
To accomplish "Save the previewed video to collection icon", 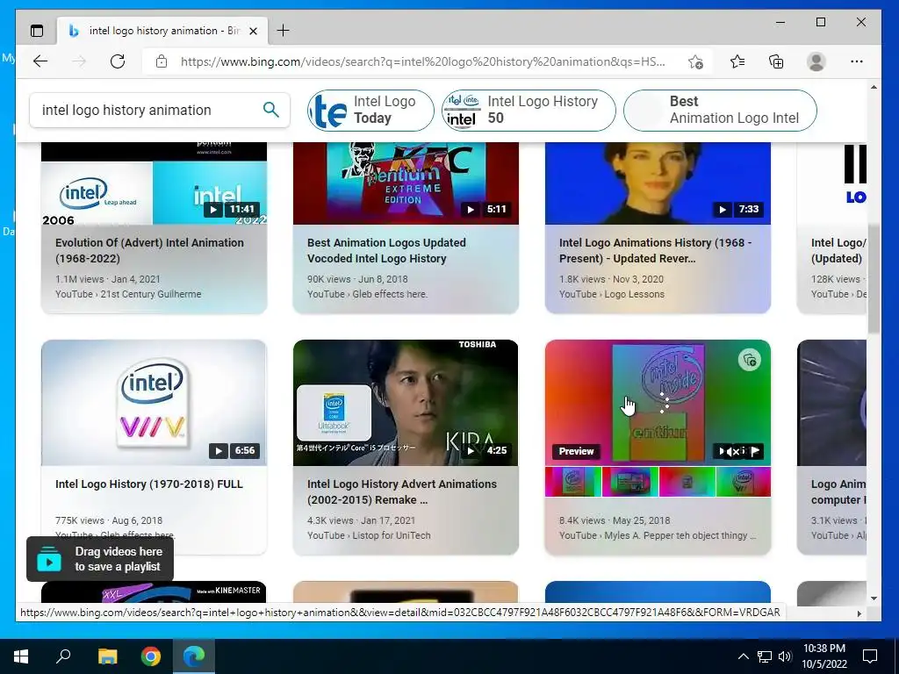I will pos(750,360).
